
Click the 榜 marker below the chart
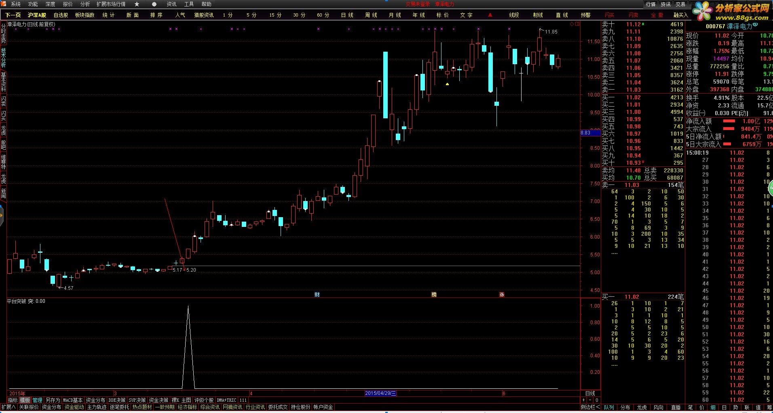pos(434,295)
